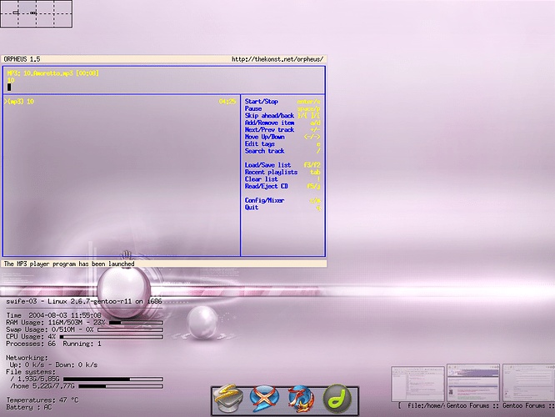The image size is (555, 417).
Task: Click the Edit tags entry
Action: 260,143
